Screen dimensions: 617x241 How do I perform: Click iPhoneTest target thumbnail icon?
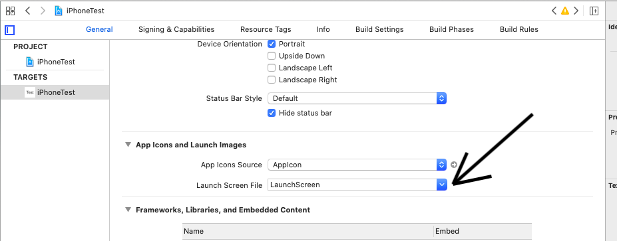[x=30, y=93]
